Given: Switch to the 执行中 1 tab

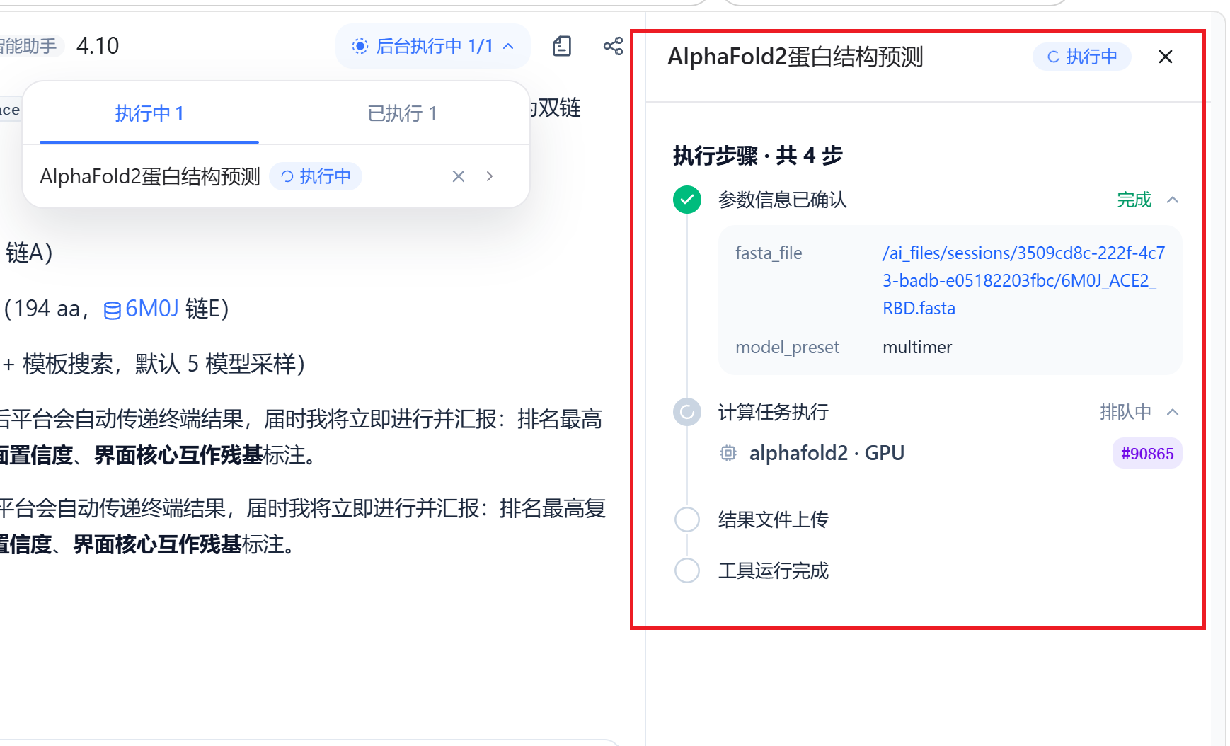Looking at the screenshot, I should 149,113.
